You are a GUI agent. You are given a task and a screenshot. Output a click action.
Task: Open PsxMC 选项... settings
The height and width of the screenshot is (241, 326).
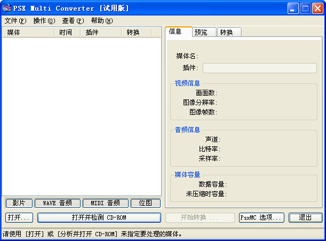point(261,217)
